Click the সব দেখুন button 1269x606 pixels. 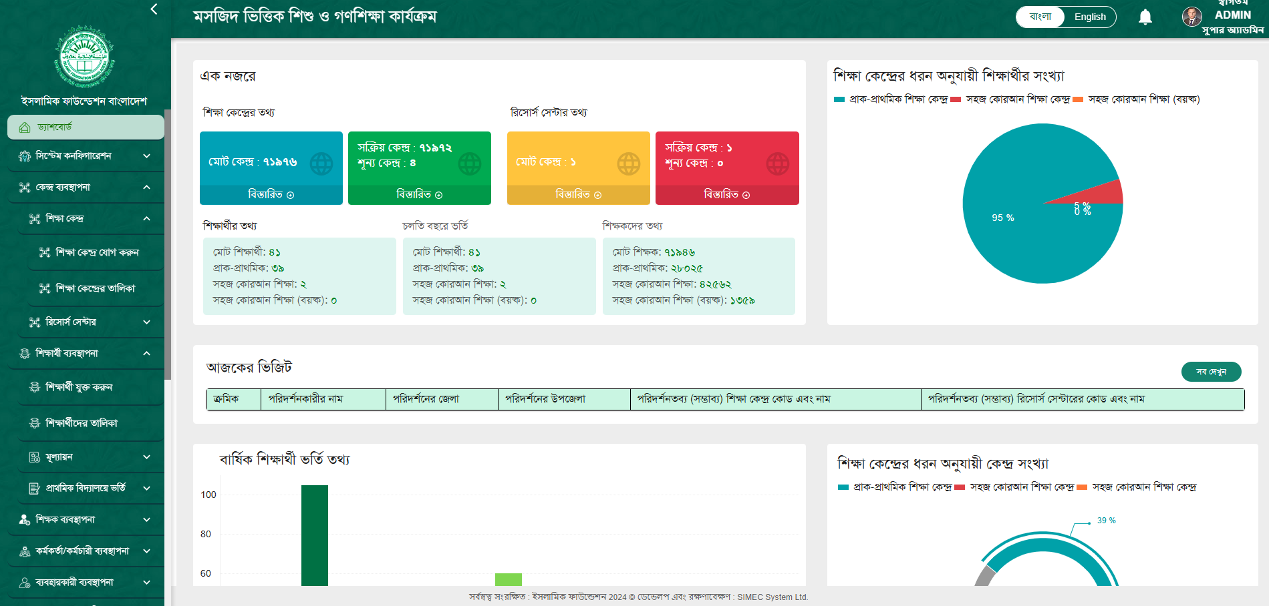[1211, 372]
